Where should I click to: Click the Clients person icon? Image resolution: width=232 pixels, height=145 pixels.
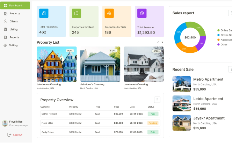pyautogui.click(x=5, y=21)
